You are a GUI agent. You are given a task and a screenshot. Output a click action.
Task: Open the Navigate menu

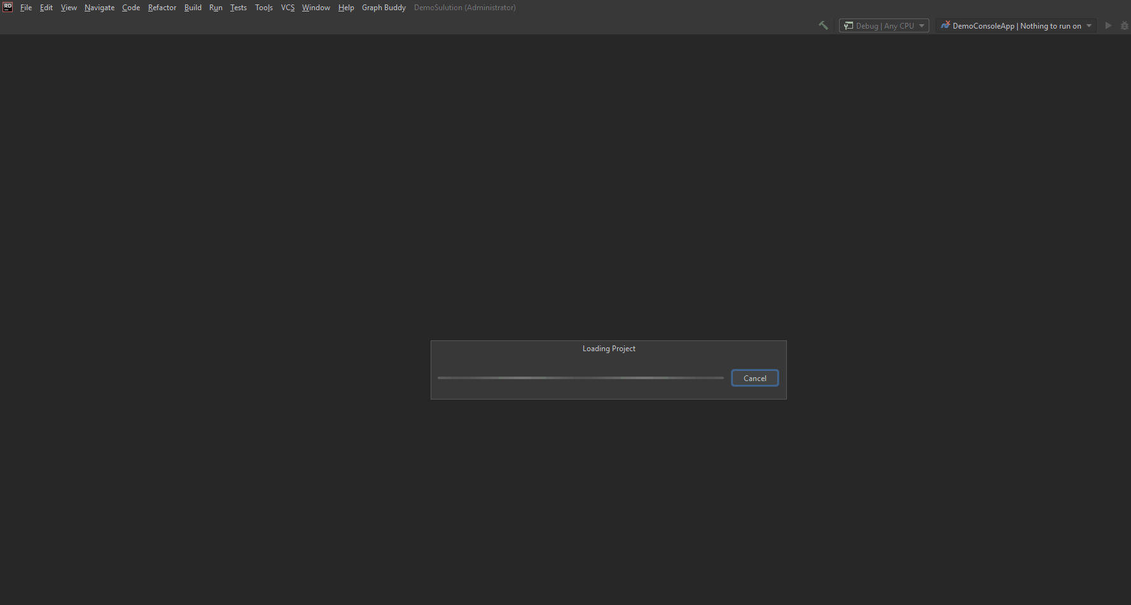(99, 7)
